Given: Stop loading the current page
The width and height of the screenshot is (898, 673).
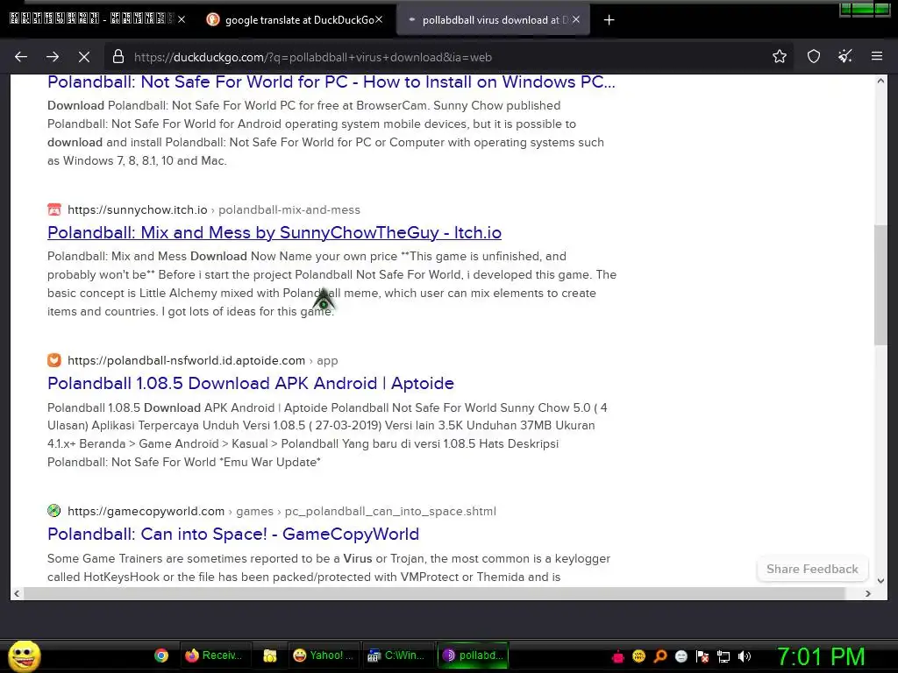Looking at the screenshot, I should (x=83, y=57).
